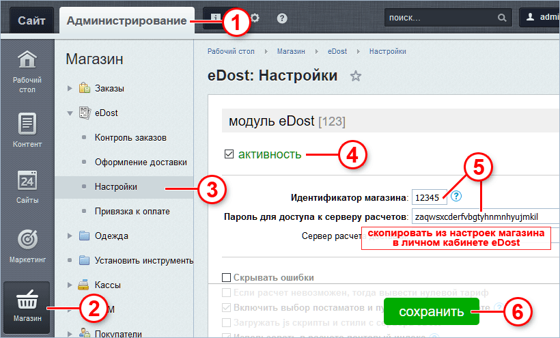Follow the Настройки breadcrumb link
Viewport: 560px width, 338px height.
point(387,51)
